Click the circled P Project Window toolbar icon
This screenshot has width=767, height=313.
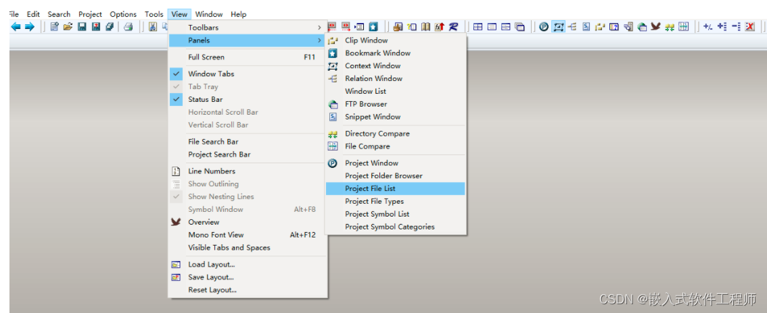coord(543,27)
